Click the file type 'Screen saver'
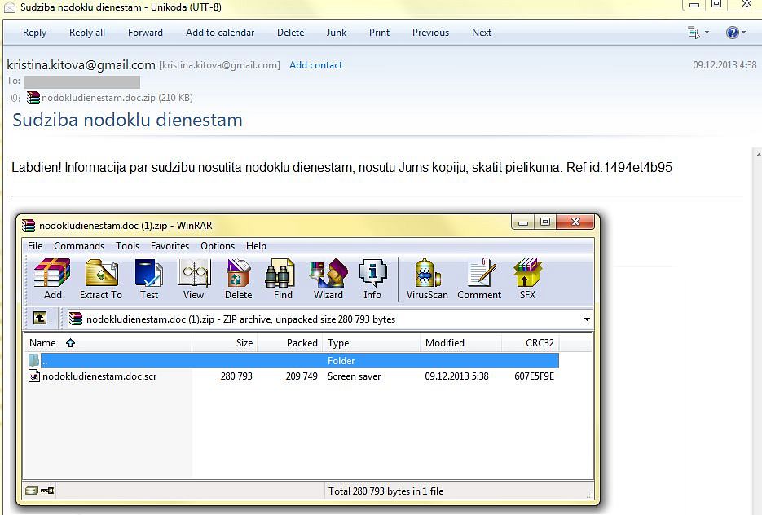The height and width of the screenshot is (515, 762). tap(355, 376)
